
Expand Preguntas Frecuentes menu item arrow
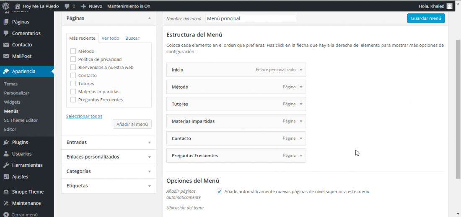tap(301, 156)
